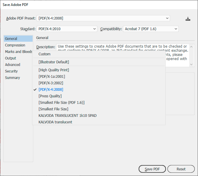Viewport: 198px width, 176px height.
Task: Click the save preset download icon
Action: [x=188, y=19]
